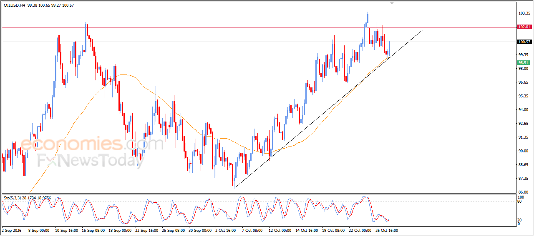Select the ascending black trendline
534x236 pixels.
328,109
